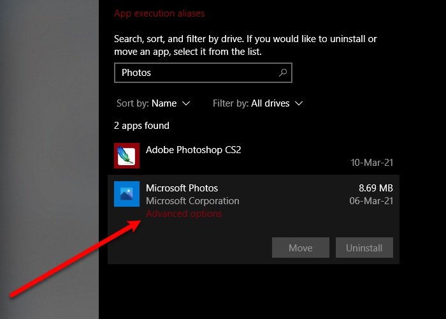Click the Move button
The image size is (446, 319).
tap(301, 248)
